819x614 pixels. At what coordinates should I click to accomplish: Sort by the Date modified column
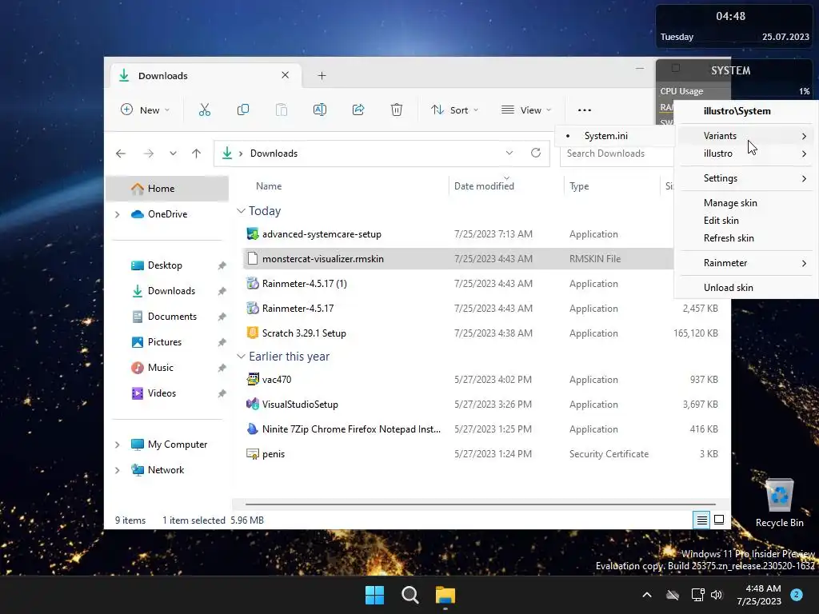(x=484, y=185)
